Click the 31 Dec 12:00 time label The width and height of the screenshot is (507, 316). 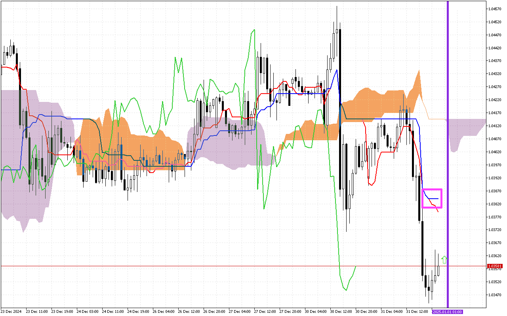417,312
